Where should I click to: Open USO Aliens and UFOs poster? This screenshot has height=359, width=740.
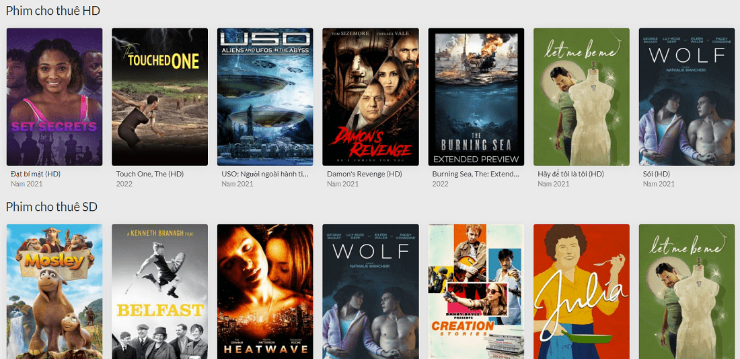click(265, 97)
